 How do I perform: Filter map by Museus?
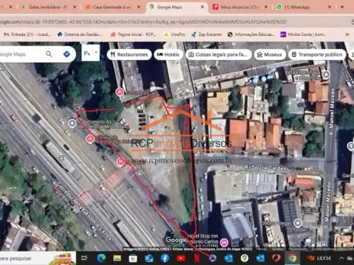click(x=270, y=55)
